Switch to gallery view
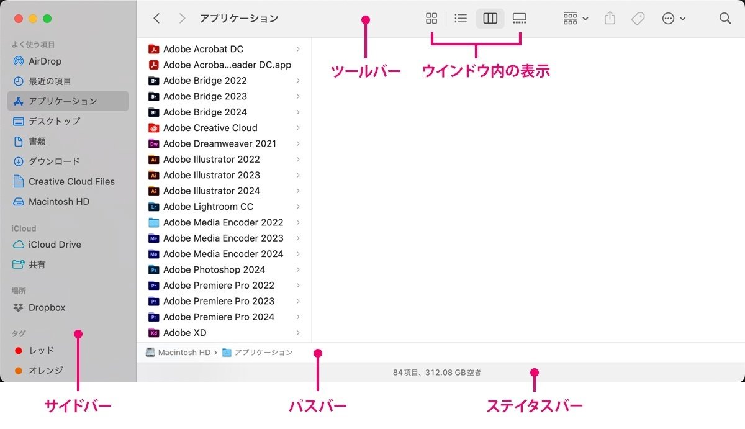 point(520,19)
